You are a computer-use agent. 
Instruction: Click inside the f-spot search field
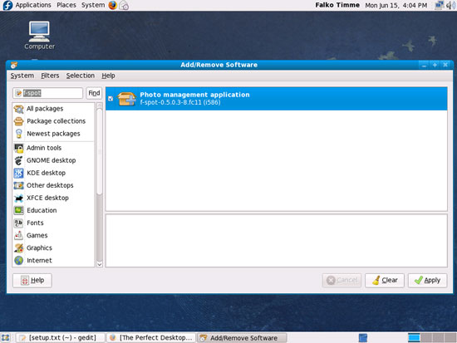[x=48, y=93]
